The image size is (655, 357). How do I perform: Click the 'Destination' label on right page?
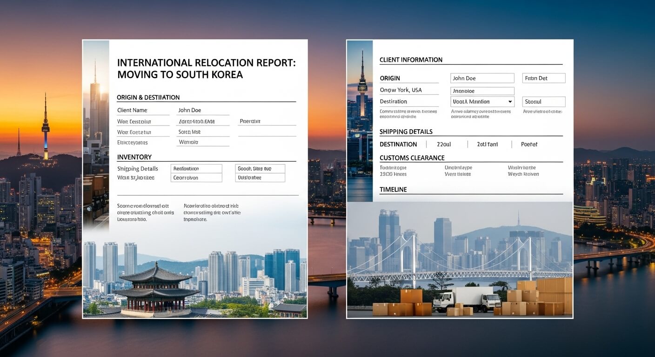pos(394,101)
